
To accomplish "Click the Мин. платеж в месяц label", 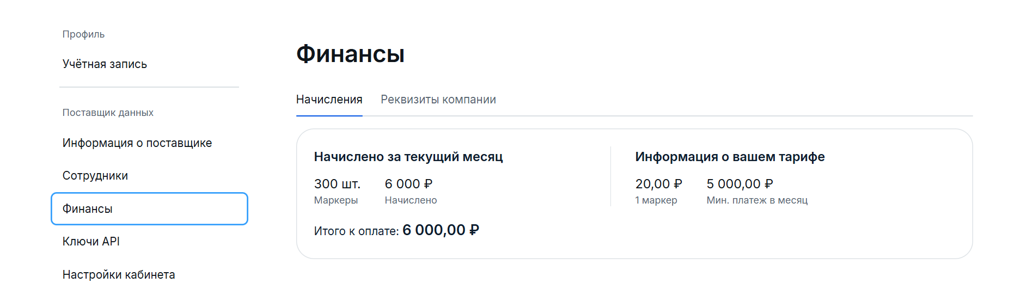I will (x=757, y=200).
